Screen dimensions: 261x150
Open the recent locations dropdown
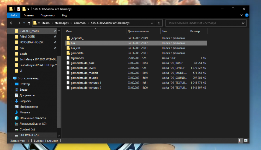(x=24, y=23)
